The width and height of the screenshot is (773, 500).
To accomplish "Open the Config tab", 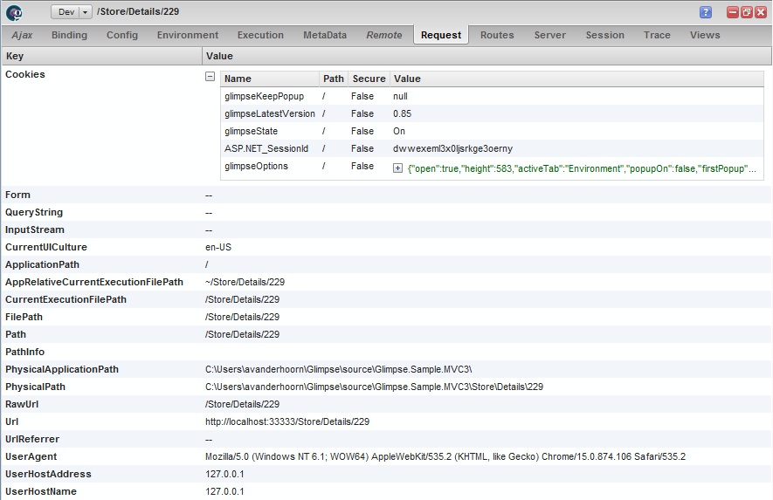I will [x=122, y=35].
